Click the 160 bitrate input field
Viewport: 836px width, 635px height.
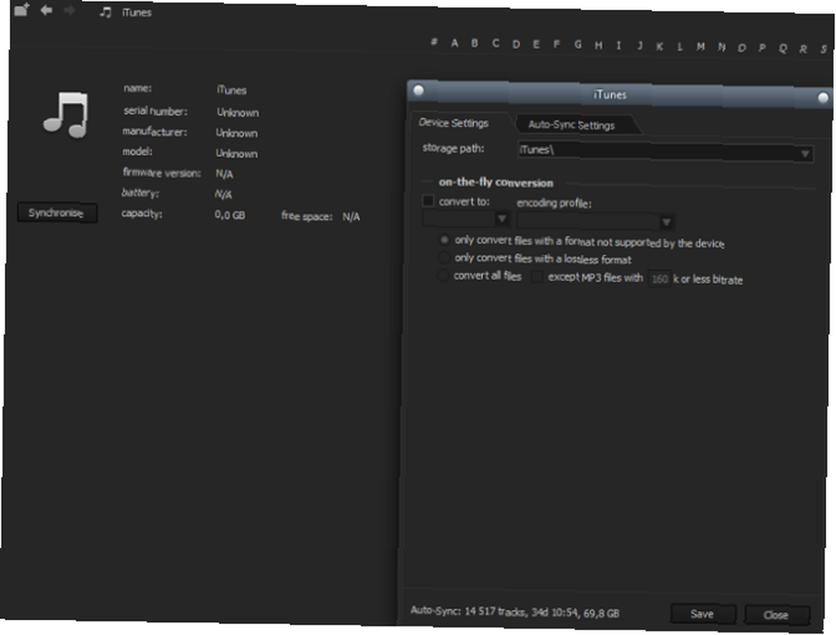click(660, 279)
